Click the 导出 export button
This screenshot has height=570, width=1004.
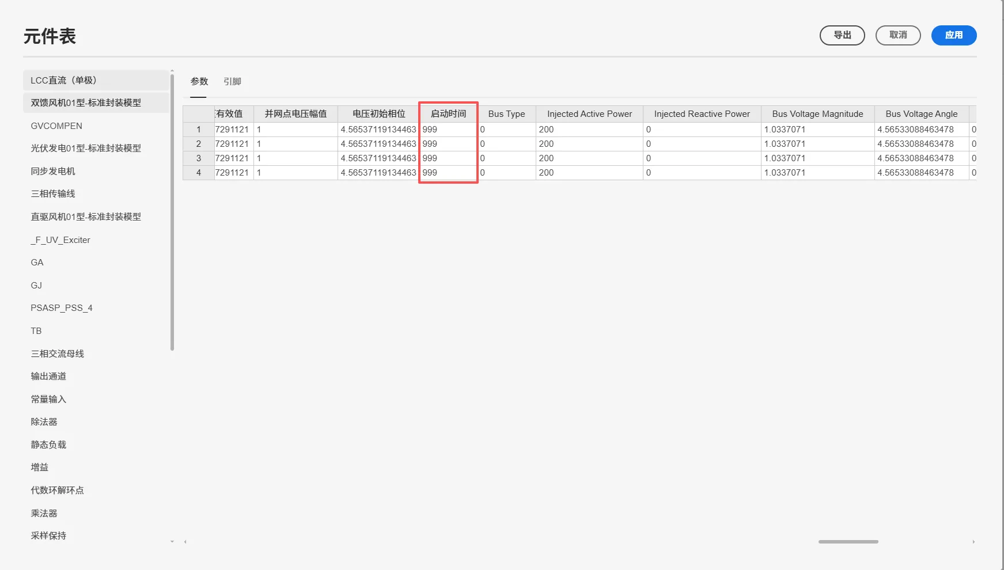[842, 35]
